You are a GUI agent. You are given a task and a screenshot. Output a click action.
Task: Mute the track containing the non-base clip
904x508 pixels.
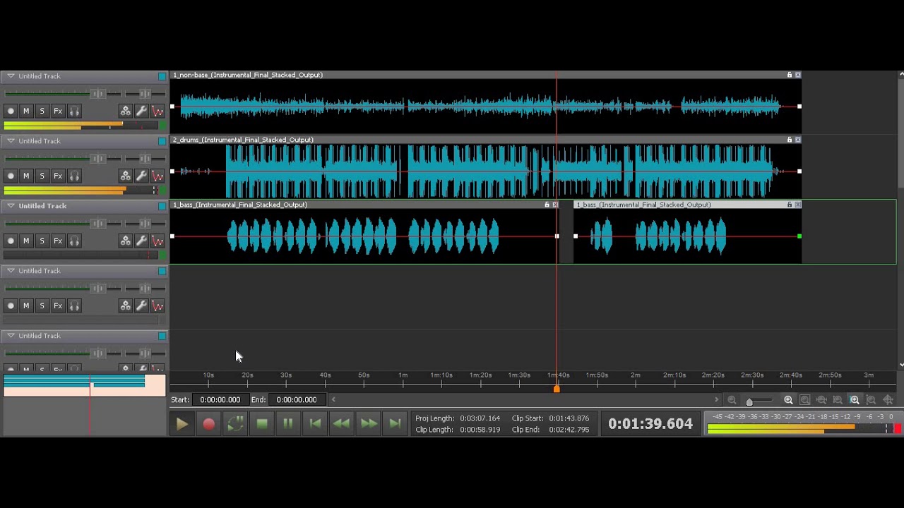tap(26, 111)
